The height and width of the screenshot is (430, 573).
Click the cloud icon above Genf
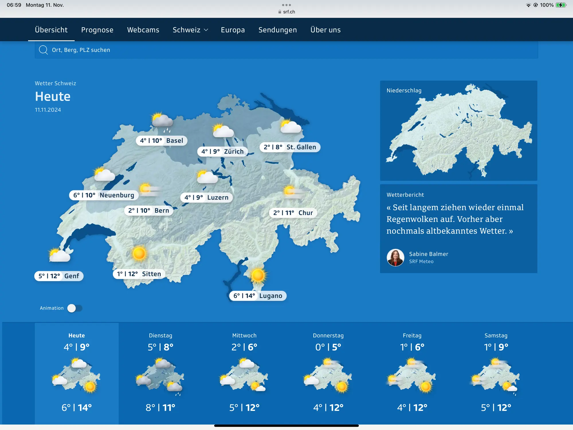(x=59, y=255)
